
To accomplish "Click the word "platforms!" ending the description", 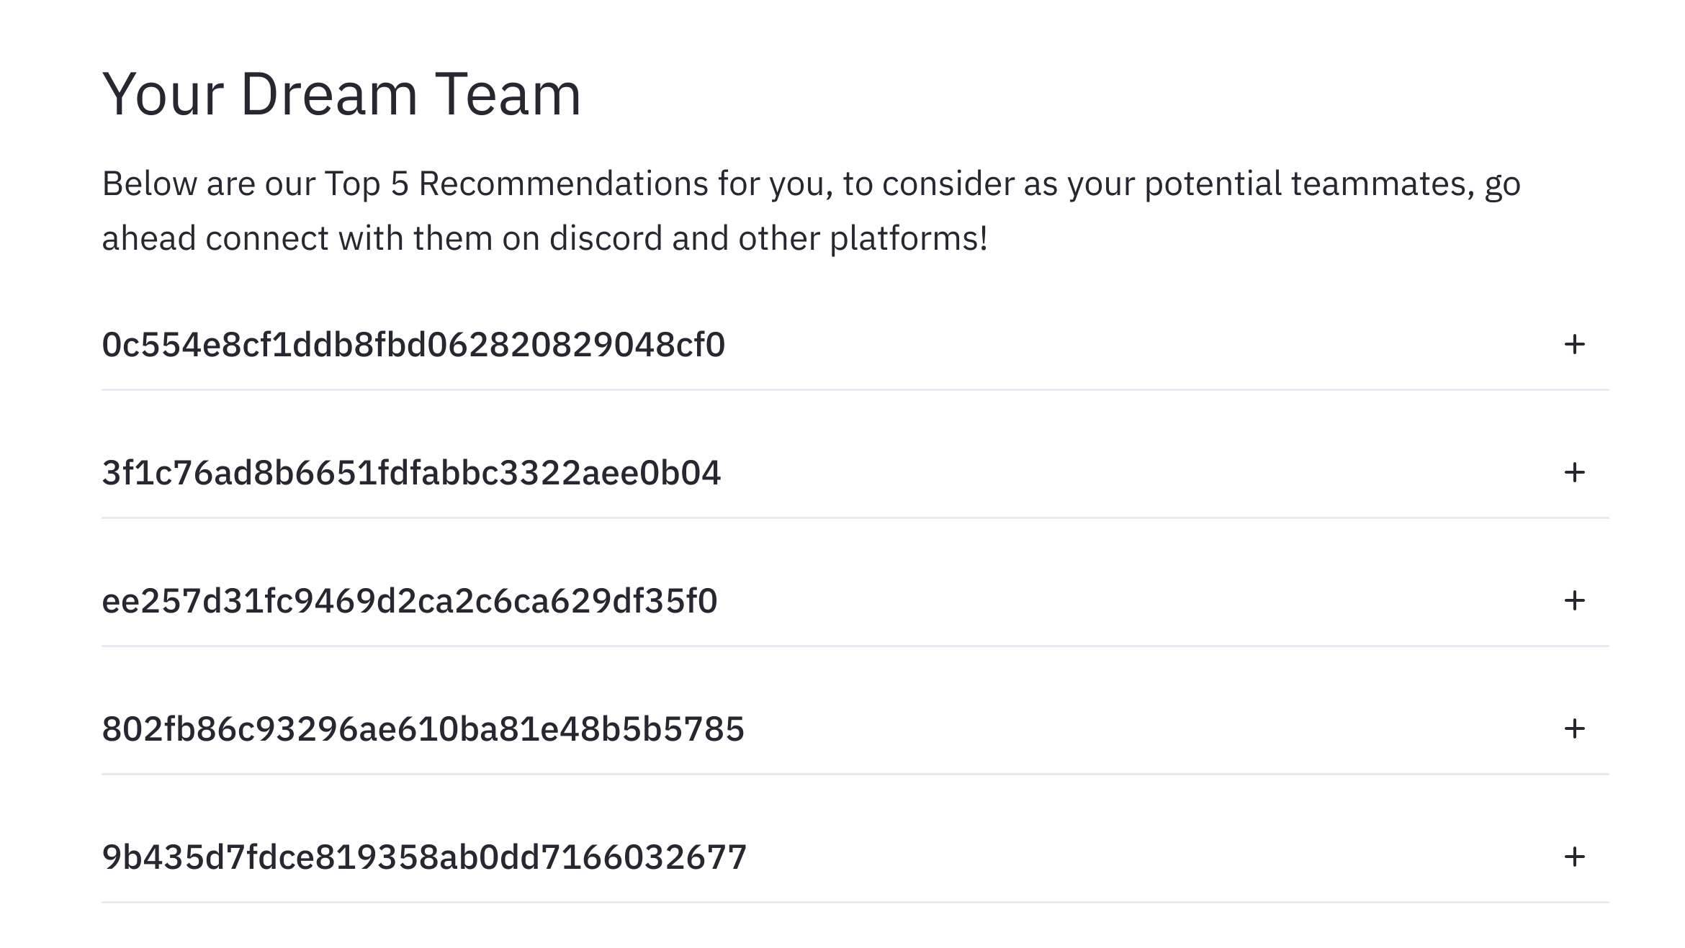I will (x=909, y=238).
